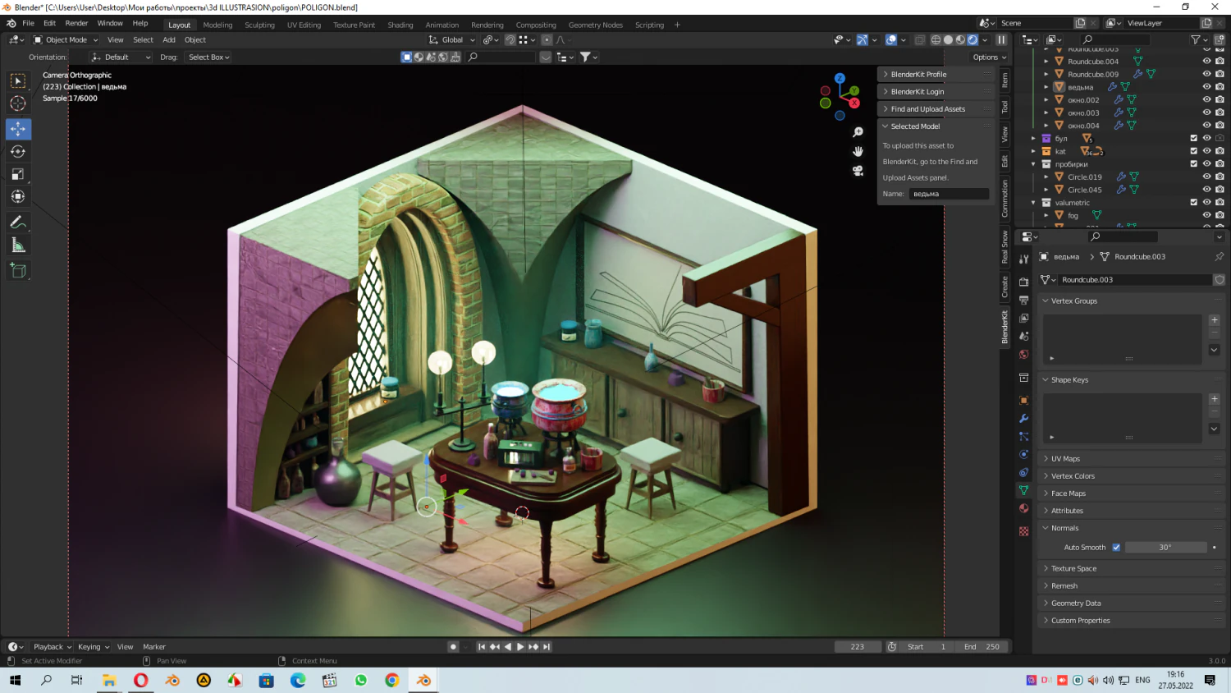Choose the Measure tool
The height and width of the screenshot is (693, 1231).
pyautogui.click(x=18, y=245)
